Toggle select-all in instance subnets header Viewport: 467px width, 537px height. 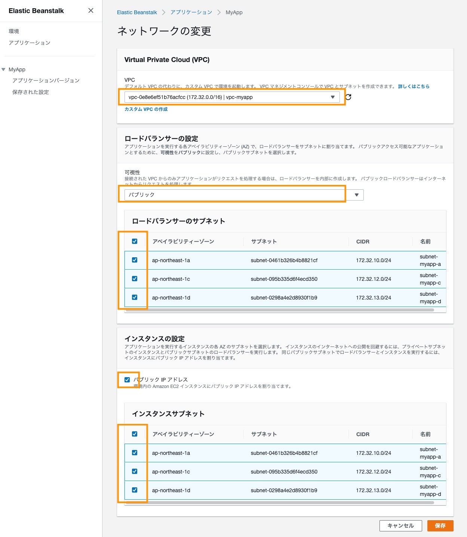135,434
